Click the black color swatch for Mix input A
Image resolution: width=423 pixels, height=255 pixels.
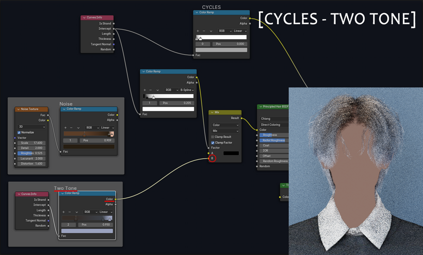tap(231, 153)
